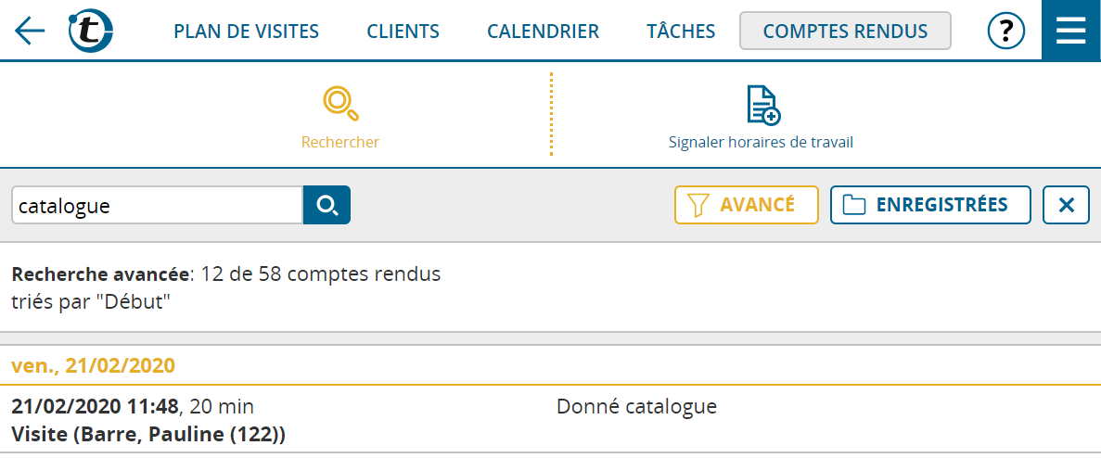The height and width of the screenshot is (458, 1101).
Task: Open the Enregistrées saved searches
Action: click(x=929, y=205)
